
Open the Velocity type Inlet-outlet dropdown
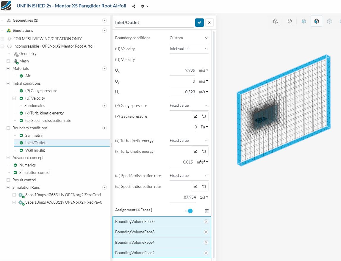pos(189,49)
